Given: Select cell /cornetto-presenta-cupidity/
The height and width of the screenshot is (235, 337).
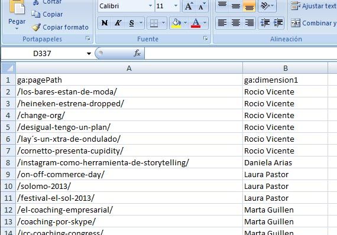Looking at the screenshot, I should pos(129,151).
